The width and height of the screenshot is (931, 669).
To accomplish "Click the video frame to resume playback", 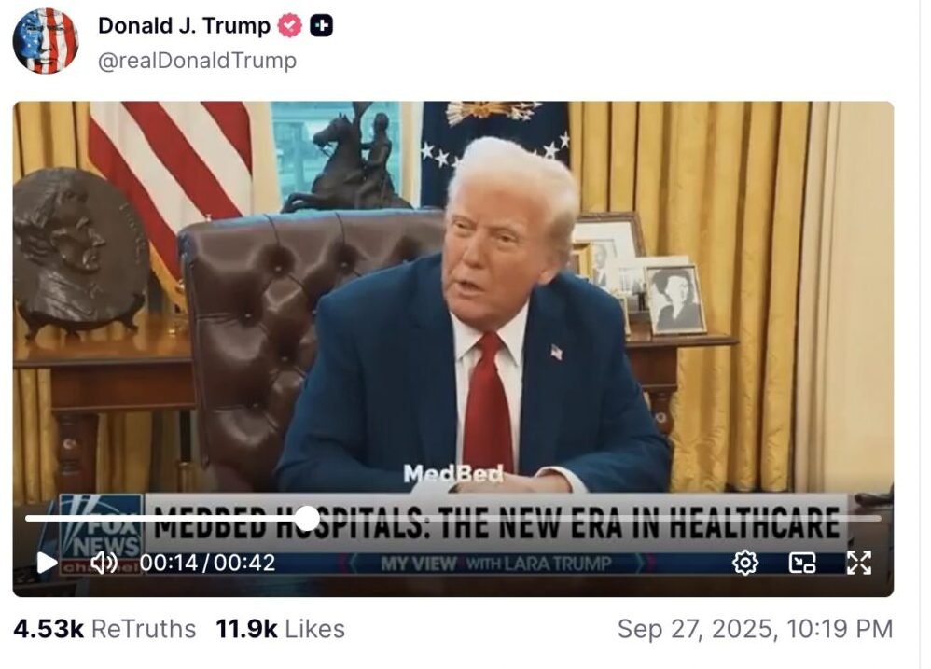I will point(453,297).
